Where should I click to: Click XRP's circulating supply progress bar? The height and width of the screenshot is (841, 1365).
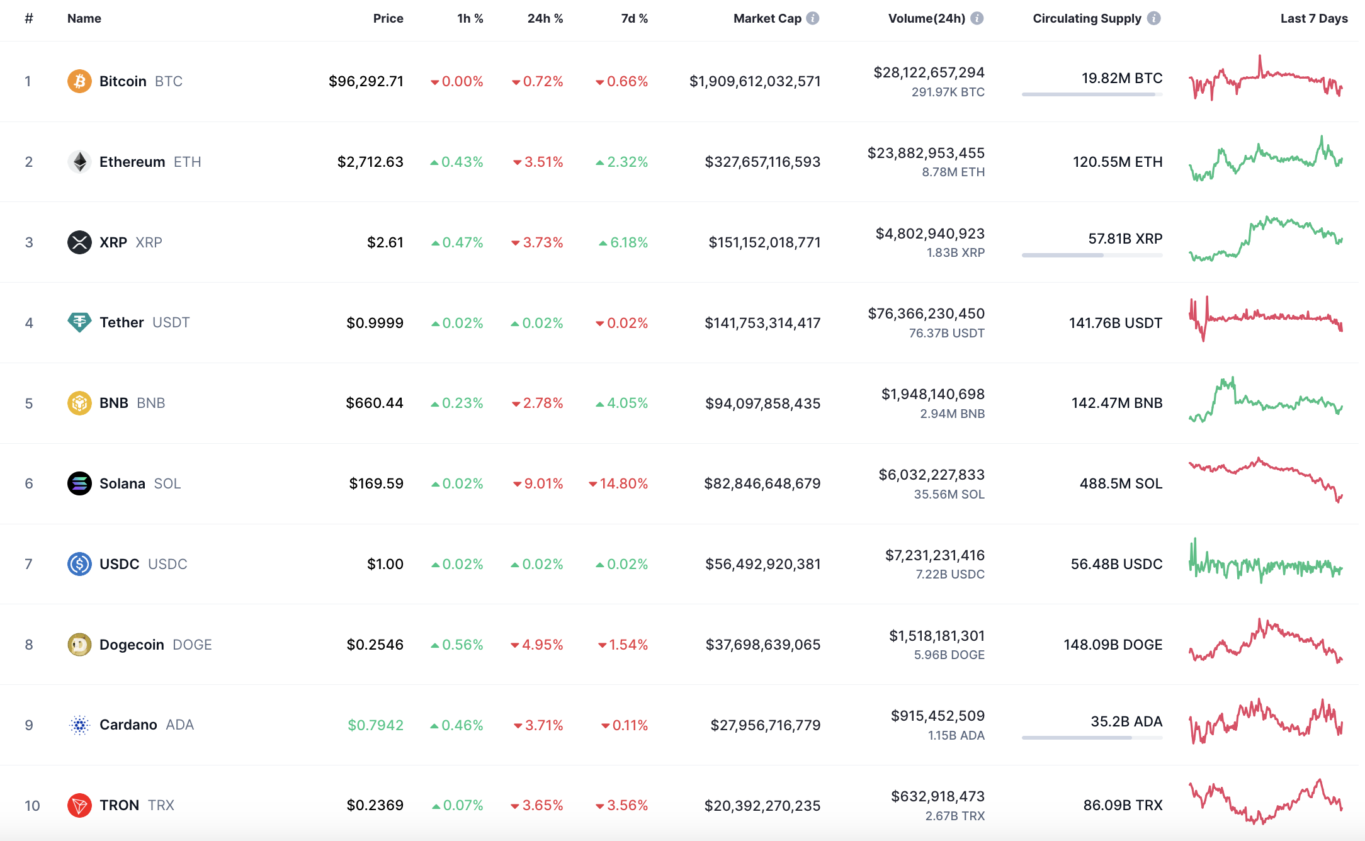1092,256
